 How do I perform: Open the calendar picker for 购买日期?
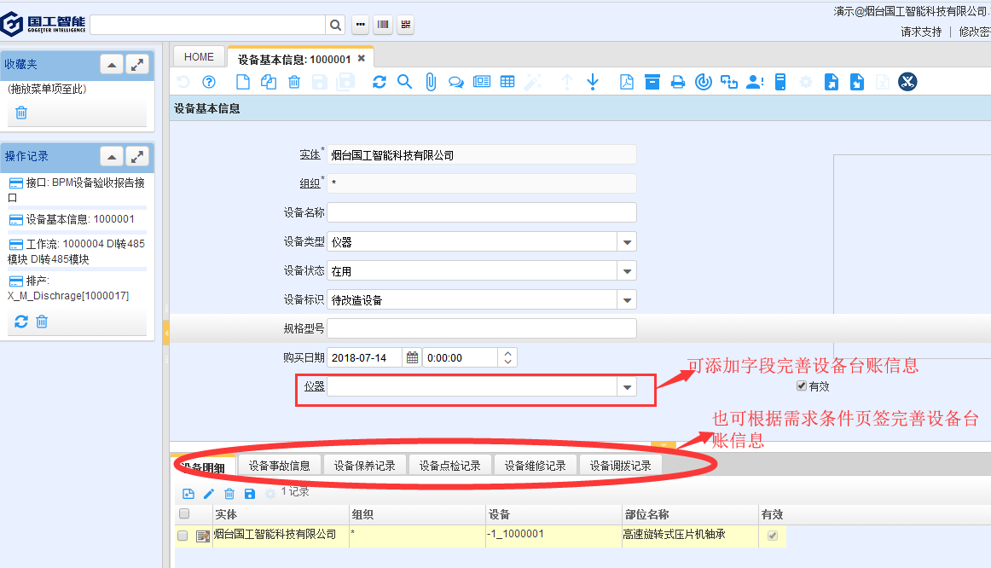[412, 358]
